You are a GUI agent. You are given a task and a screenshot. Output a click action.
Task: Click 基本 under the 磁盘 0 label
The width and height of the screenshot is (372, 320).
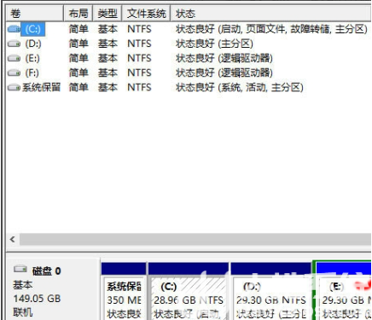coord(23,285)
